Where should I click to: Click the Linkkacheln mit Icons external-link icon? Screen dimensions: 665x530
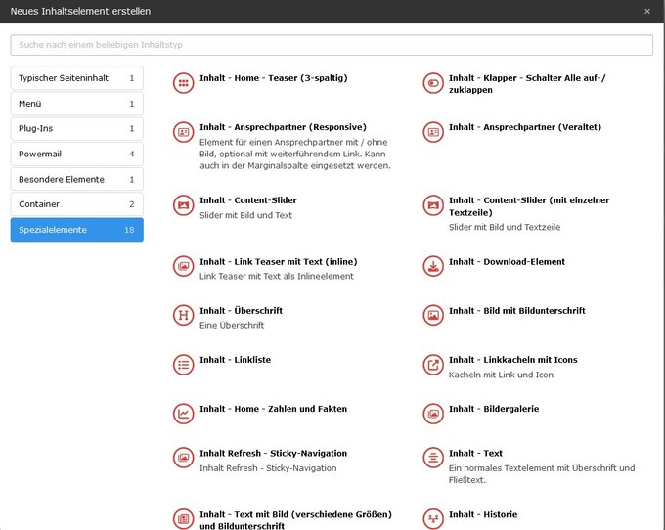point(432,364)
